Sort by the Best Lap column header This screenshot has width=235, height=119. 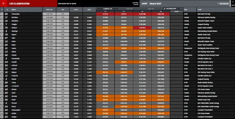click(x=49, y=9)
